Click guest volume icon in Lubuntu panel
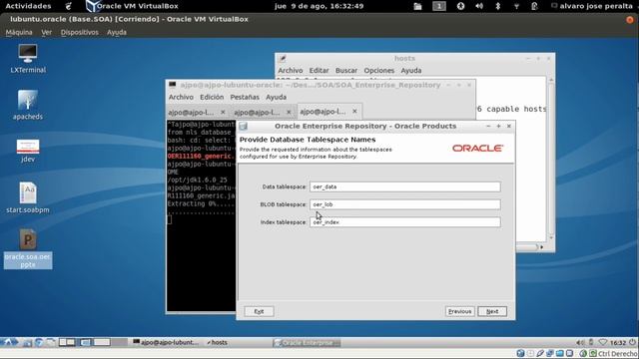The image size is (639, 359). coord(580,343)
